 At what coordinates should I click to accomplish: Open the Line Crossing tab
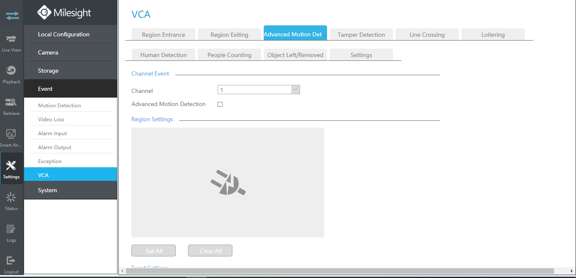(427, 35)
